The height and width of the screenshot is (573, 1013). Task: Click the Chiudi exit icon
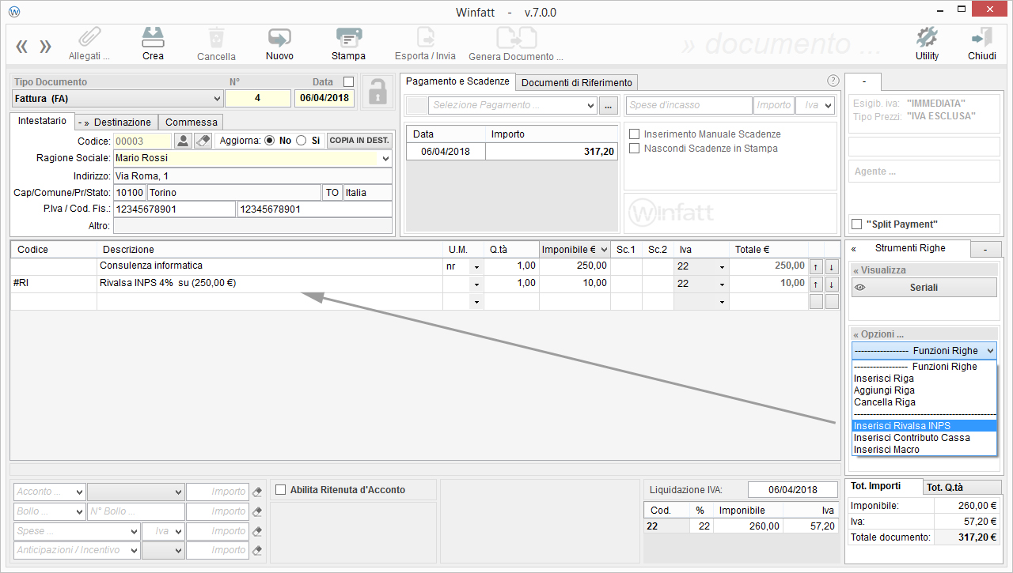[x=981, y=38]
